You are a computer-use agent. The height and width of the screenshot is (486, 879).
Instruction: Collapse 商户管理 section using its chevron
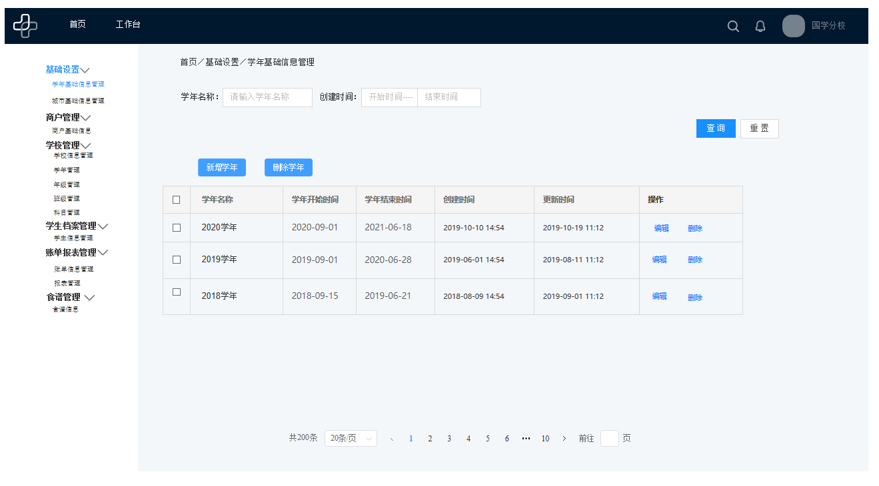[85, 118]
